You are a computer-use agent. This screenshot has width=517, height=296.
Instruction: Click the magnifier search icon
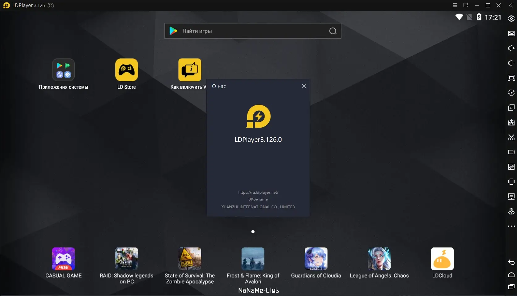click(x=333, y=31)
